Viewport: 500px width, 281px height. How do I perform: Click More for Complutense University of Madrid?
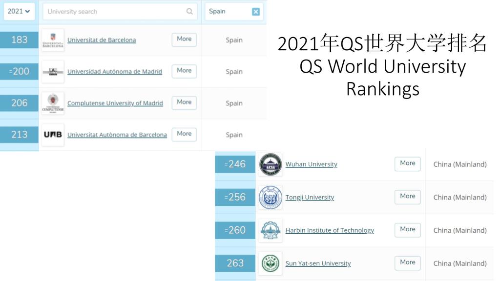click(x=184, y=102)
